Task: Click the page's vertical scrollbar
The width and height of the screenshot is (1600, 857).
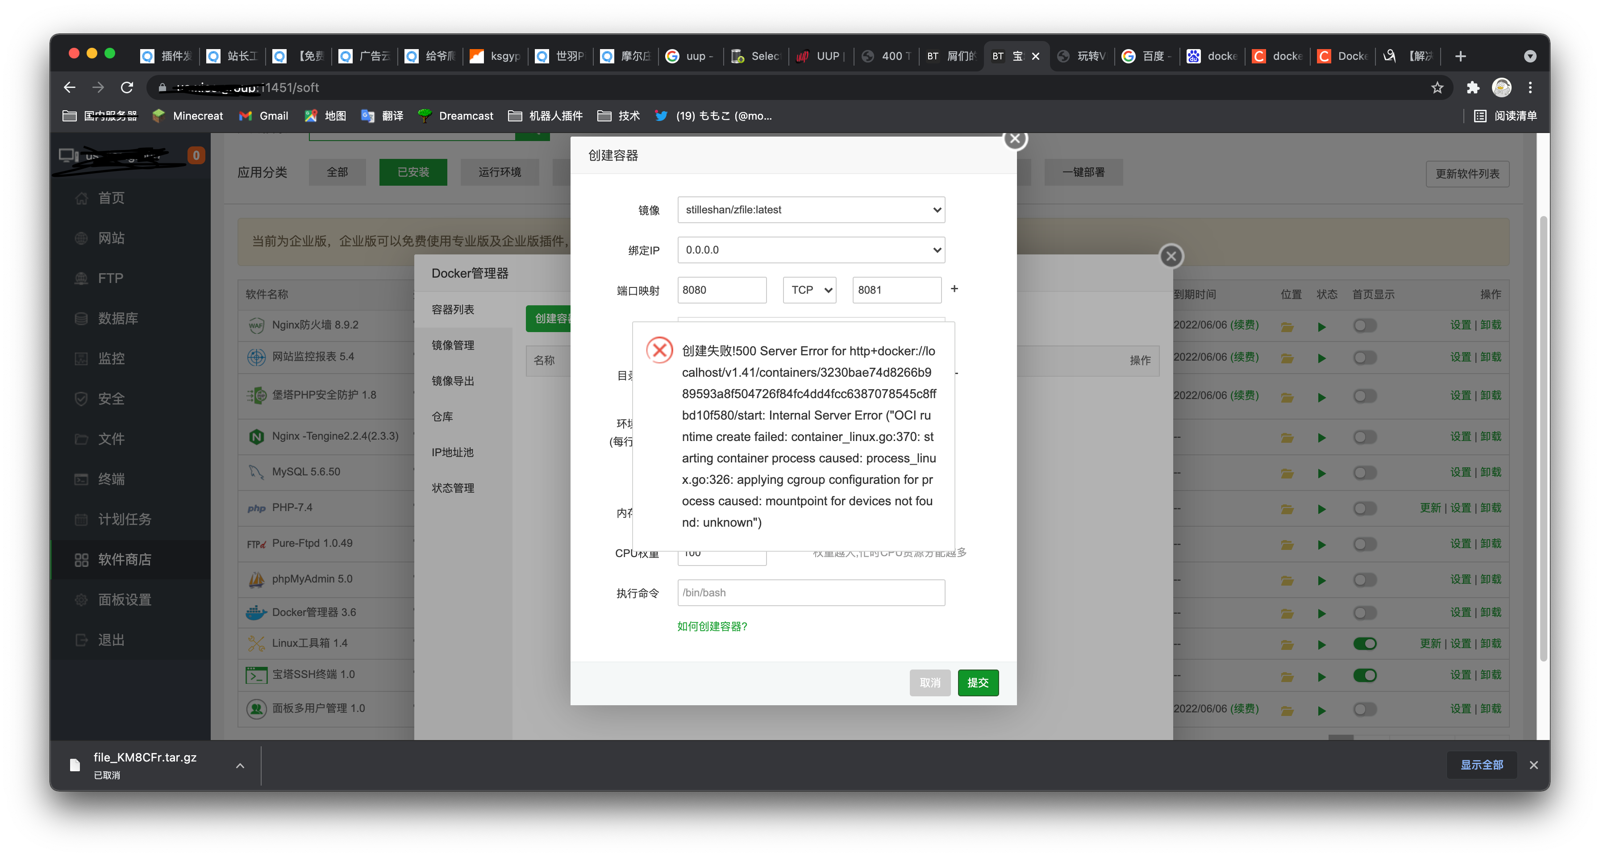Action: click(1543, 435)
